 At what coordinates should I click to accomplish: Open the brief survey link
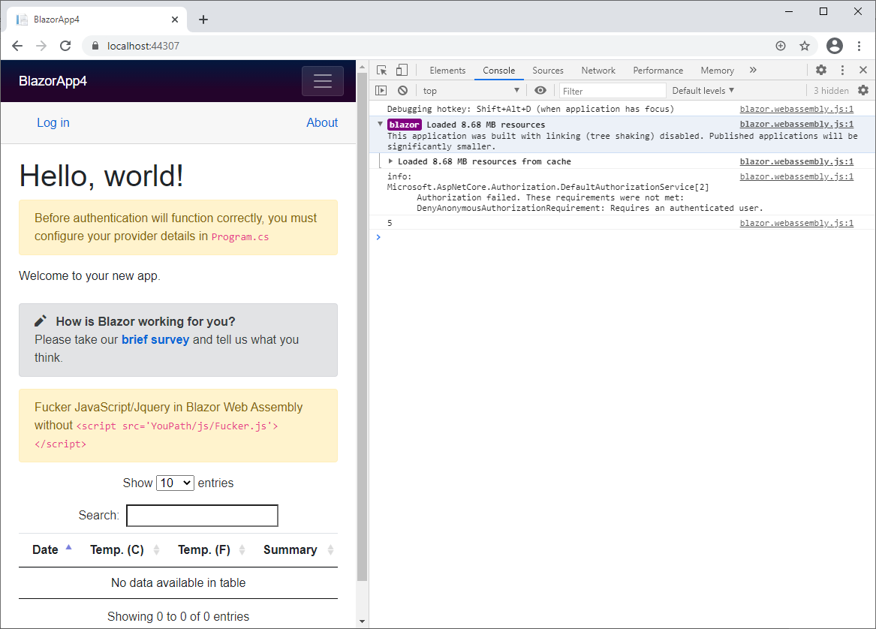[x=155, y=340]
